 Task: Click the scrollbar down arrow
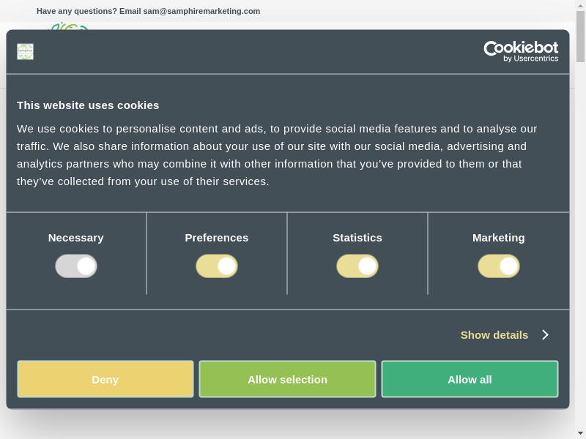coord(580,433)
